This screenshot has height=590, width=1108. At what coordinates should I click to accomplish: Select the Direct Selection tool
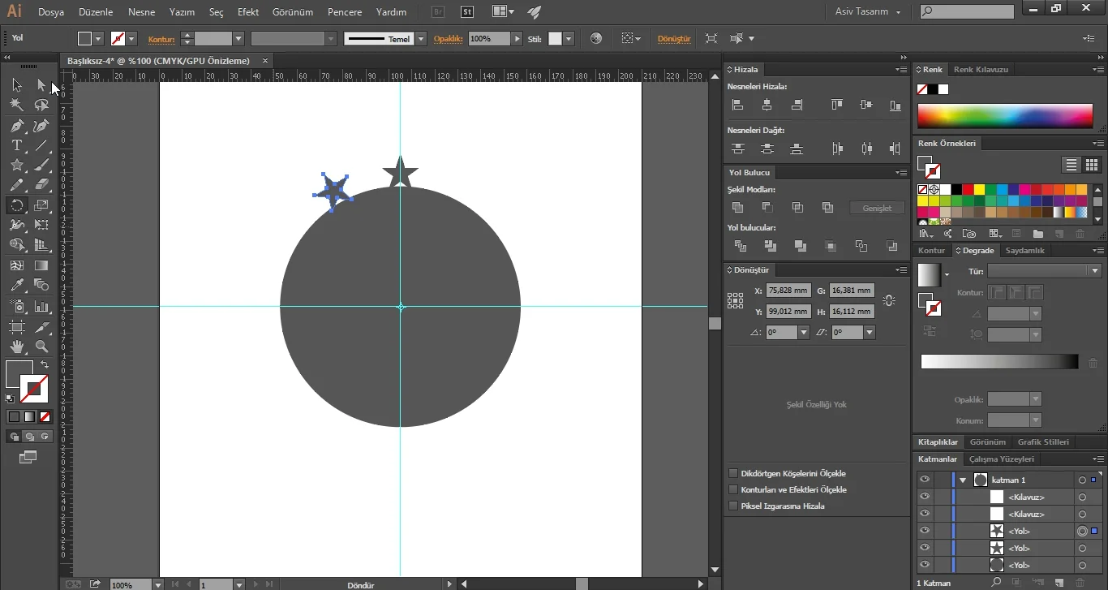41,85
